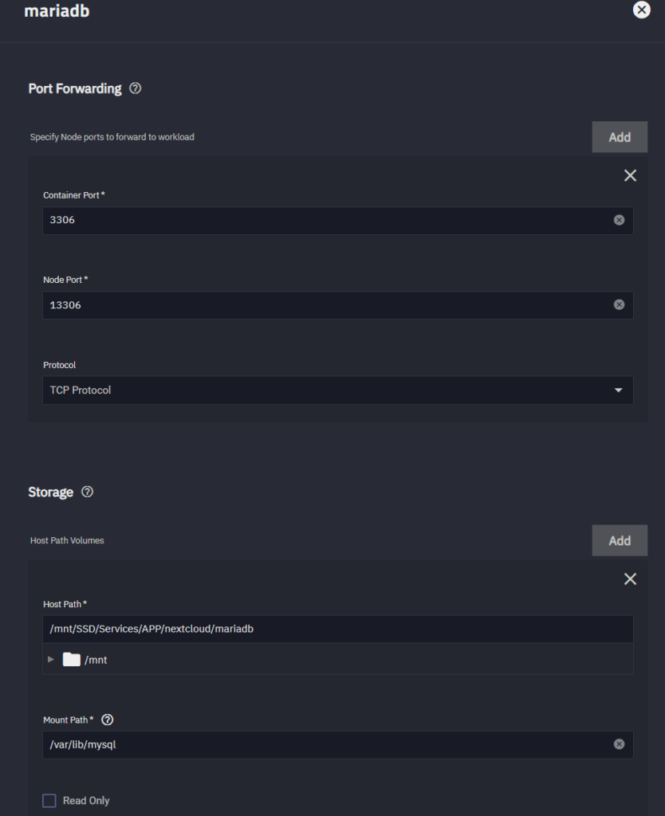Remove the port forwarding entry
The image size is (665, 816).
pos(630,175)
